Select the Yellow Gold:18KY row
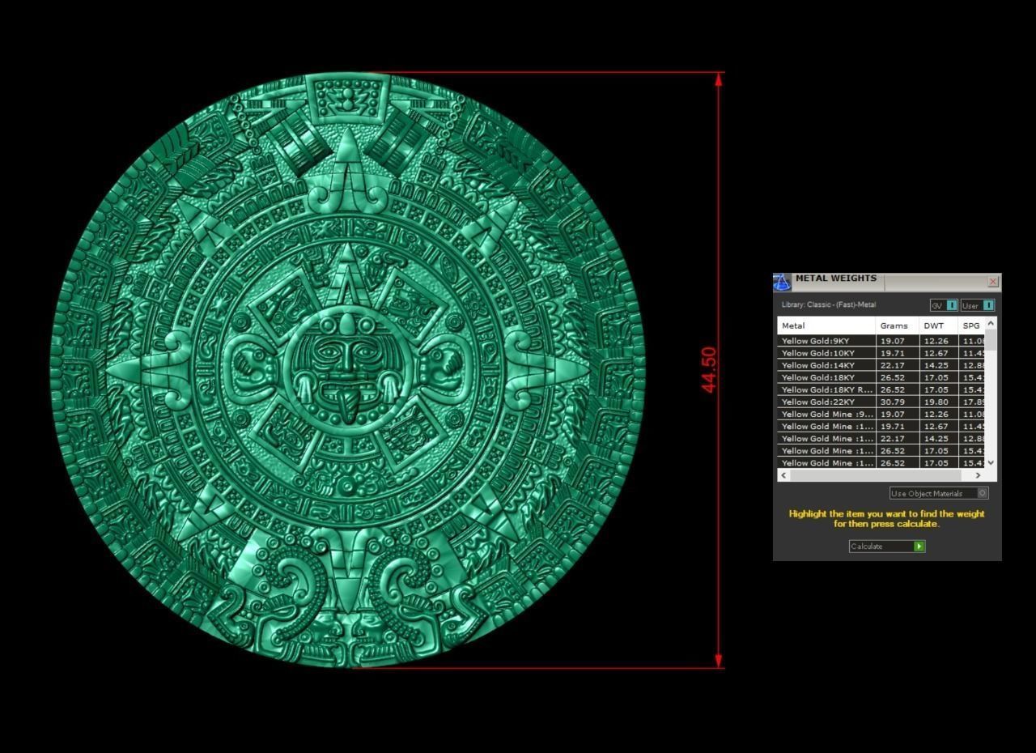The image size is (1036, 753). 881,377
